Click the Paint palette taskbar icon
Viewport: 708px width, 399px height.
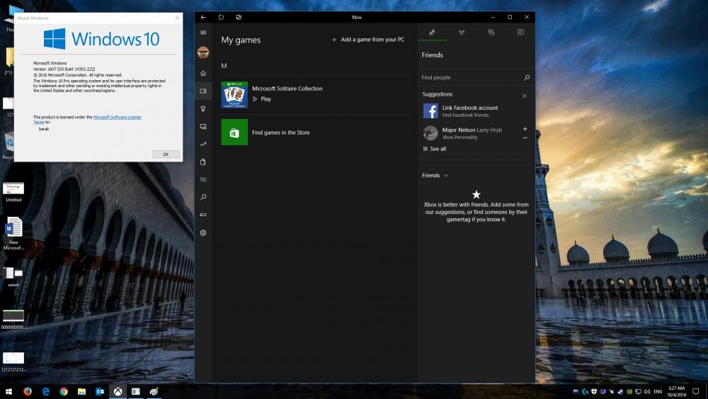[154, 391]
